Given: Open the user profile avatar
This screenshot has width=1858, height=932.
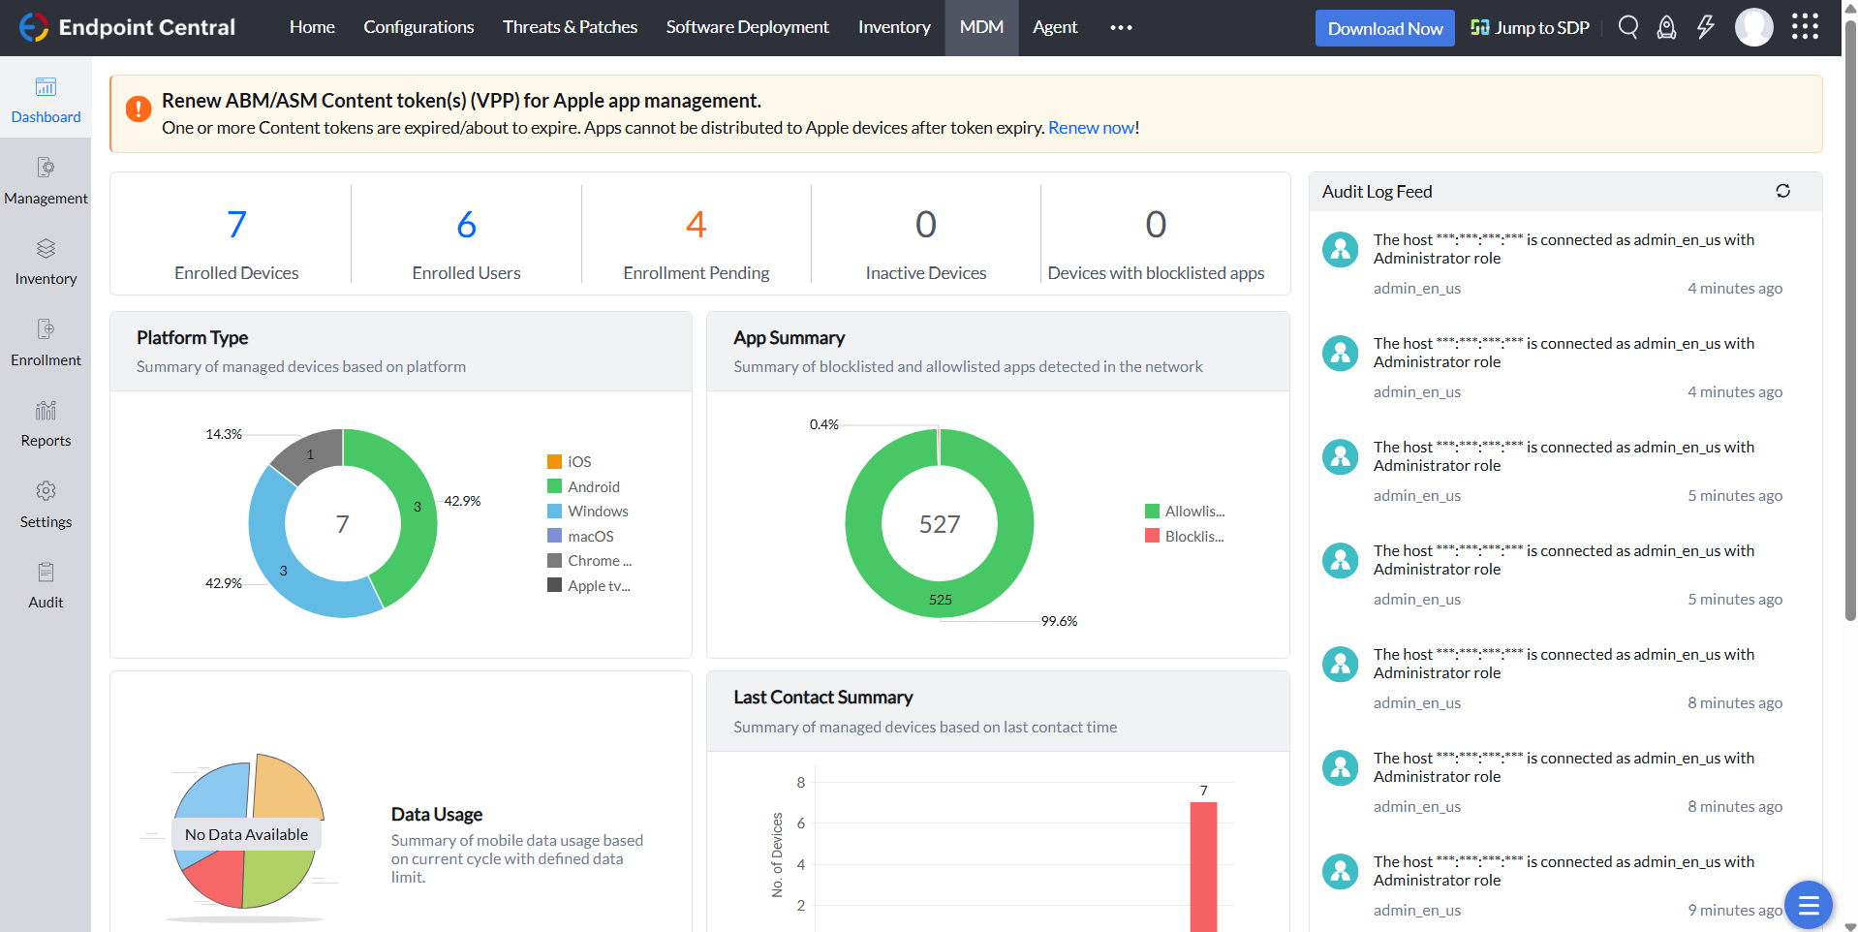Looking at the screenshot, I should coord(1753,27).
